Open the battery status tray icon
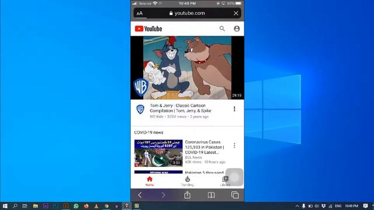 click(x=310, y=206)
